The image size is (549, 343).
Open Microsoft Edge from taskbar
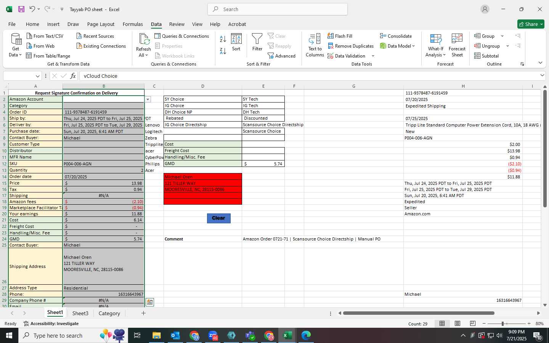(306, 335)
